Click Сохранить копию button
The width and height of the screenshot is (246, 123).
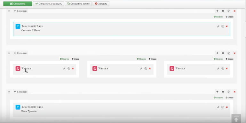[78, 4]
